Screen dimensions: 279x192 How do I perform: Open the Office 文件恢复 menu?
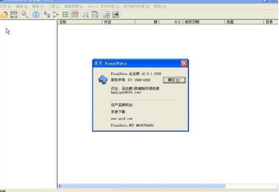click(104, 7)
